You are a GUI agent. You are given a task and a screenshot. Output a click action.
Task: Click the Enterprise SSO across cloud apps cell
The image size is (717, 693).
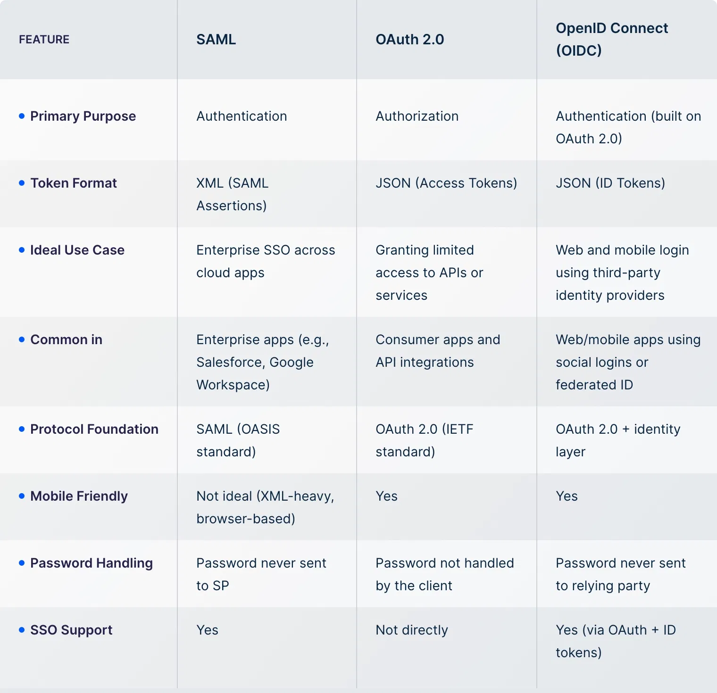[x=266, y=261]
